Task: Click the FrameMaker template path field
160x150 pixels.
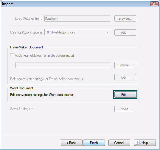Action: pyautogui.click(x=63, y=65)
